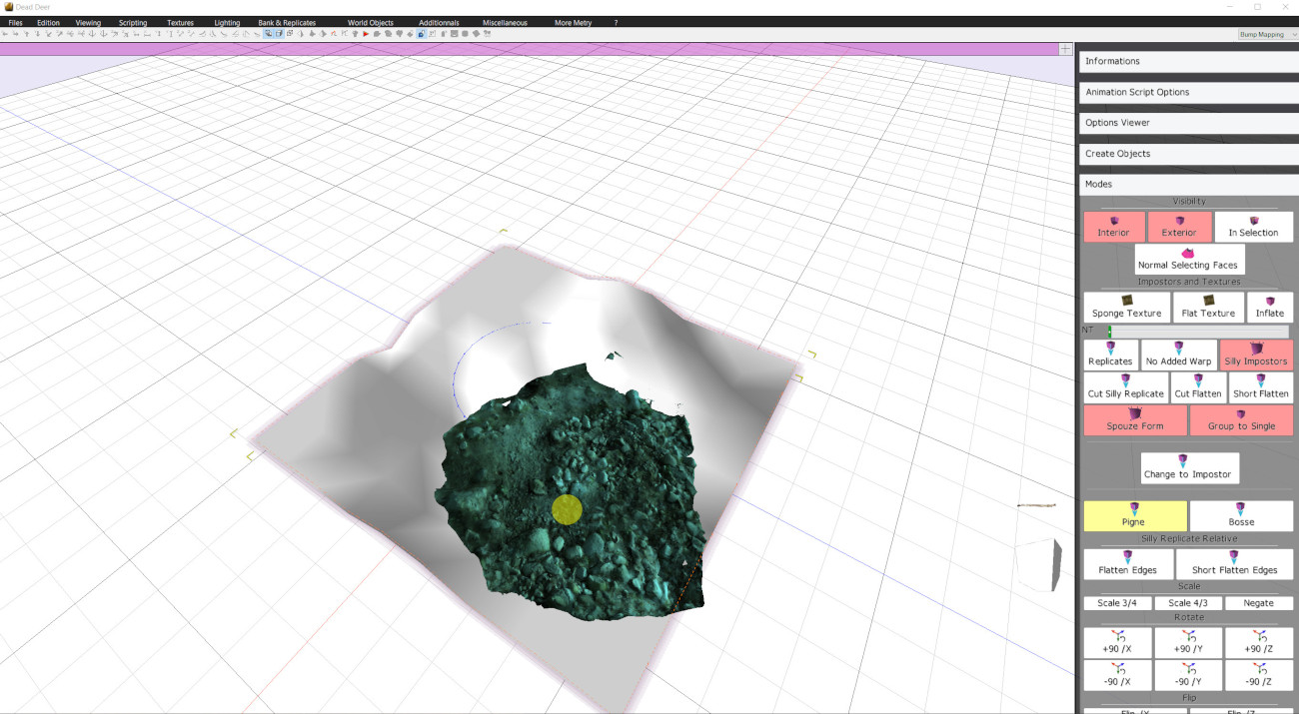
Task: Open the Lighting menu
Action: 227,22
